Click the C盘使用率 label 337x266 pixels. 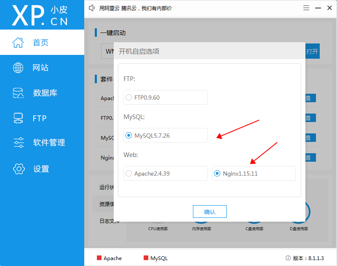[254, 229]
